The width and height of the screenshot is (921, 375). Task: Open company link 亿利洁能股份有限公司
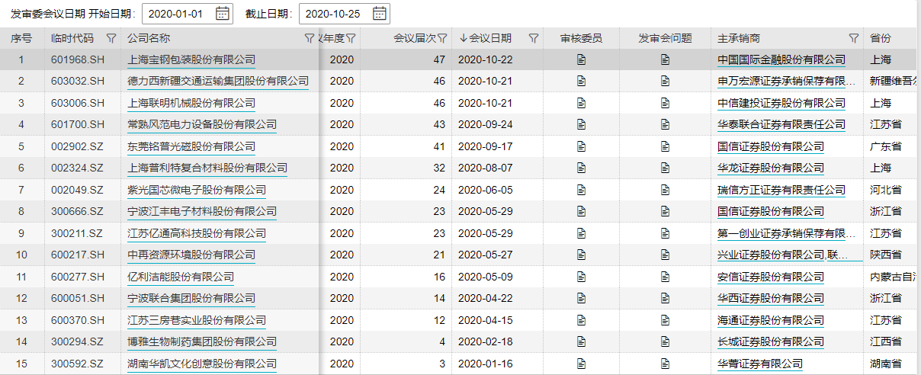point(181,277)
